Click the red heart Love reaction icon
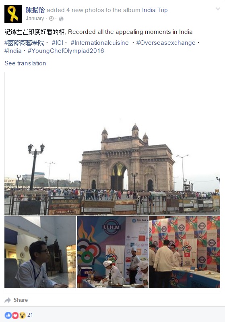 [x=15, y=315]
